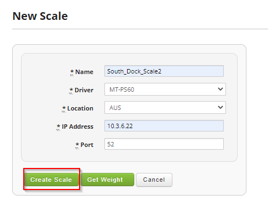Screen dimensions: 268x216
Task: Click the Name field containing South_Dock_Scale2
Action: [164, 71]
